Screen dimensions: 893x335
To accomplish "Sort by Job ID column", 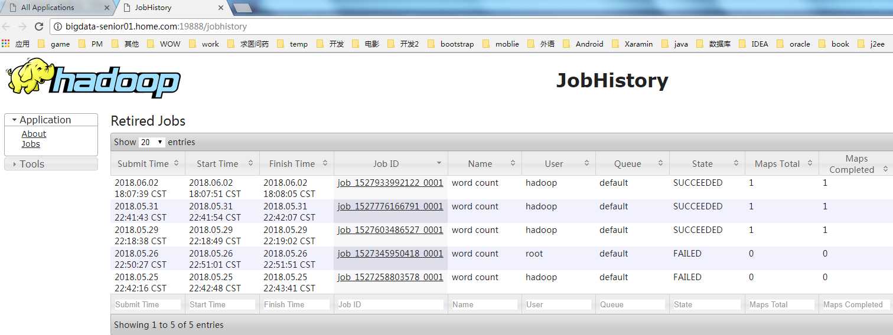I will 391,163.
